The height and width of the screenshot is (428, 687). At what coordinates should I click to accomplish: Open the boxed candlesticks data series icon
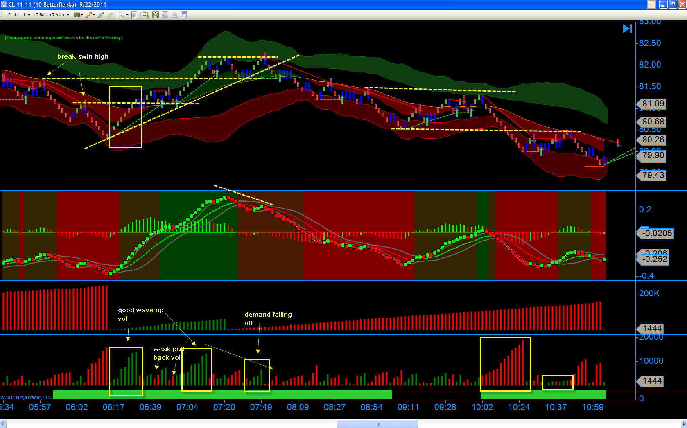pos(155,15)
